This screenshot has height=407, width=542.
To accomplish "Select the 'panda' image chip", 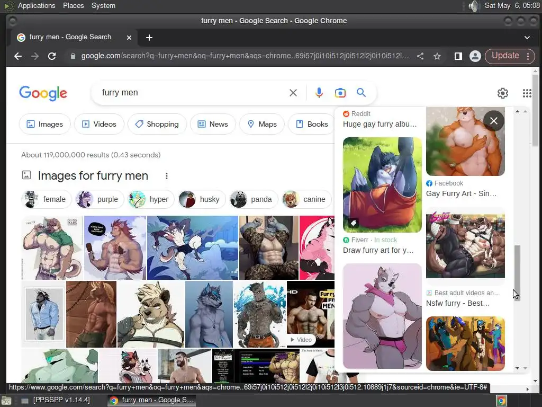I will (x=254, y=199).
